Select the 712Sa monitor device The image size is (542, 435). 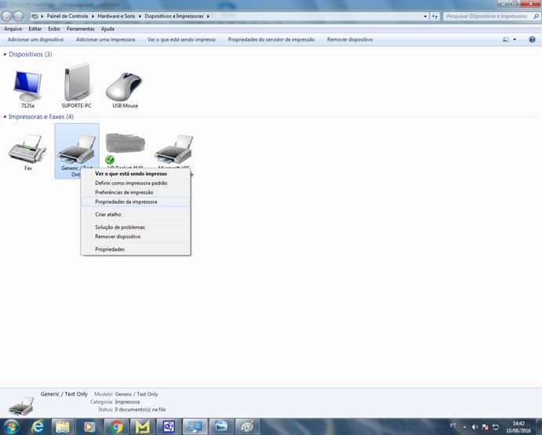click(28, 85)
